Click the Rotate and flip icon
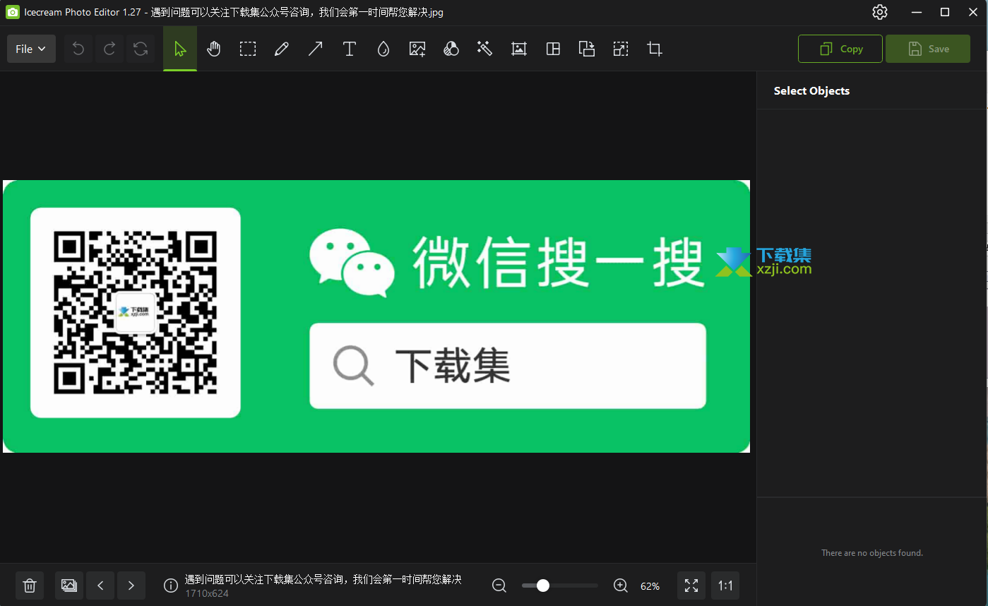This screenshot has height=606, width=988. pyautogui.click(x=587, y=49)
